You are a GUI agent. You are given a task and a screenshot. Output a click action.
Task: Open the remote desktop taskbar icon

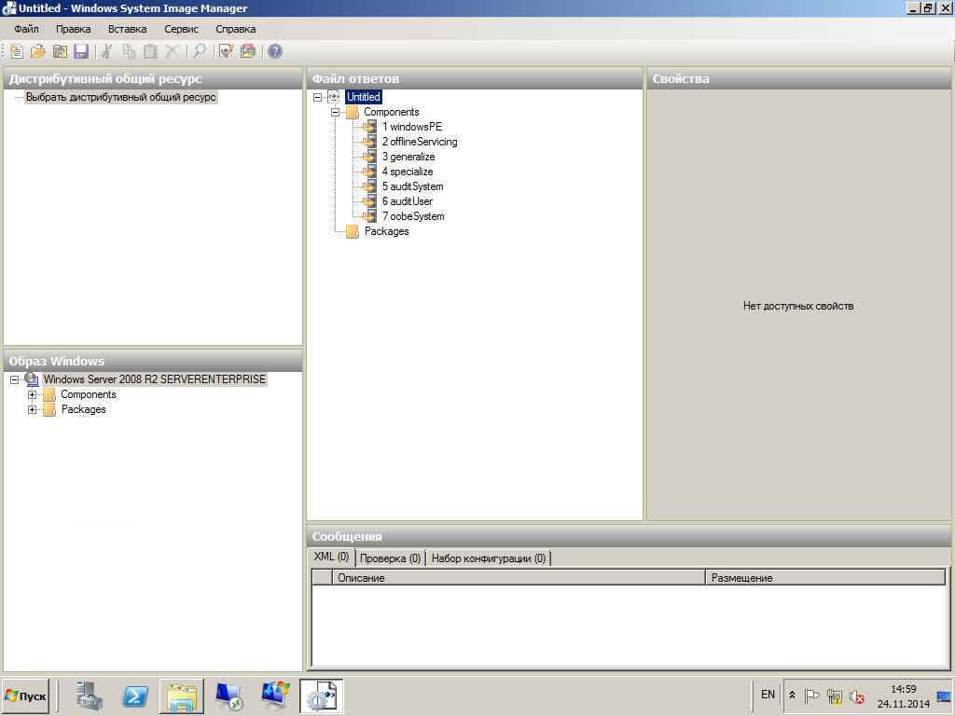[228, 695]
